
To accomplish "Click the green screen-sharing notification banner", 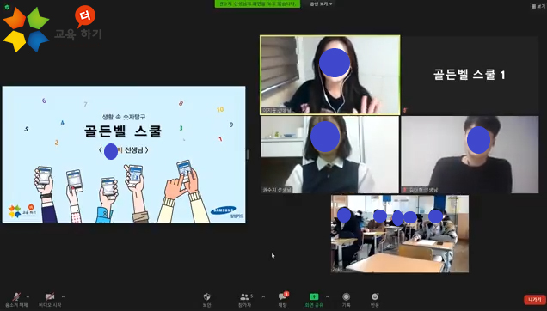I will (x=257, y=3).
